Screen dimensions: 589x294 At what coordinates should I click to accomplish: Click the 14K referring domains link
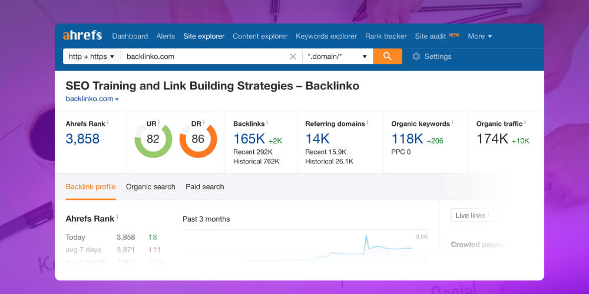click(317, 139)
